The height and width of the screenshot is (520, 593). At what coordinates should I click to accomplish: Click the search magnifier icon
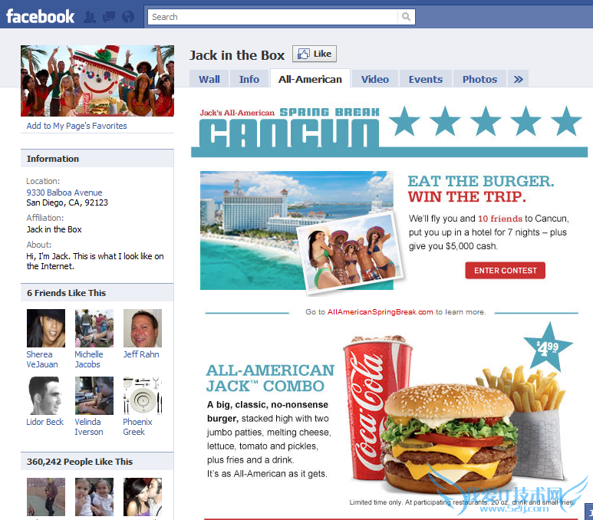(x=406, y=17)
